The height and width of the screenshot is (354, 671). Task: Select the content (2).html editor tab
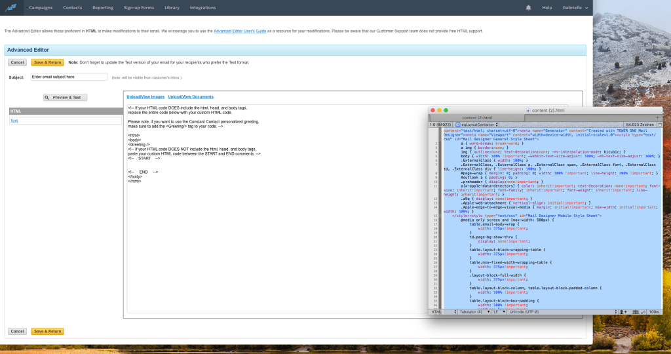(477, 117)
